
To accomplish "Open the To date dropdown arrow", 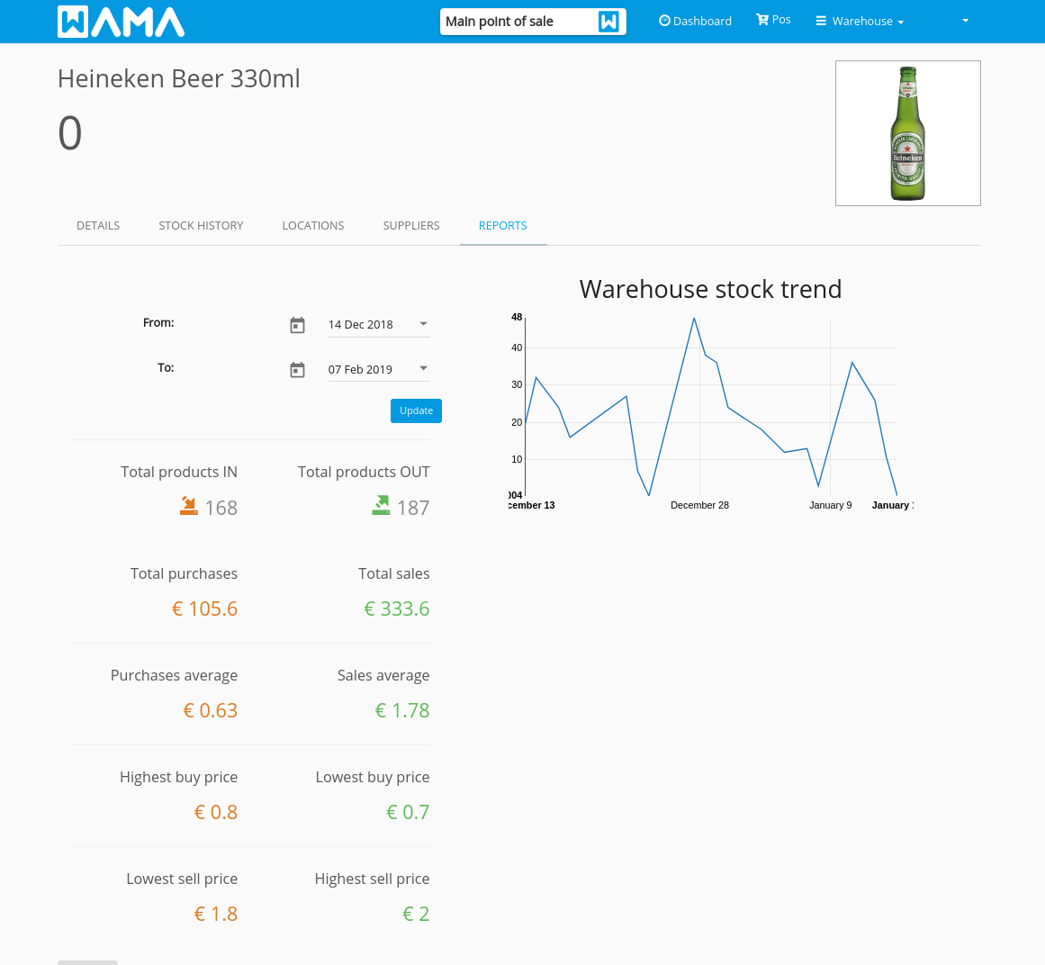I will pos(423,368).
